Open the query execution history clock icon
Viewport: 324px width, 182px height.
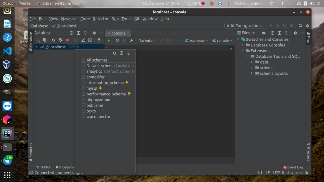click(x=117, y=40)
